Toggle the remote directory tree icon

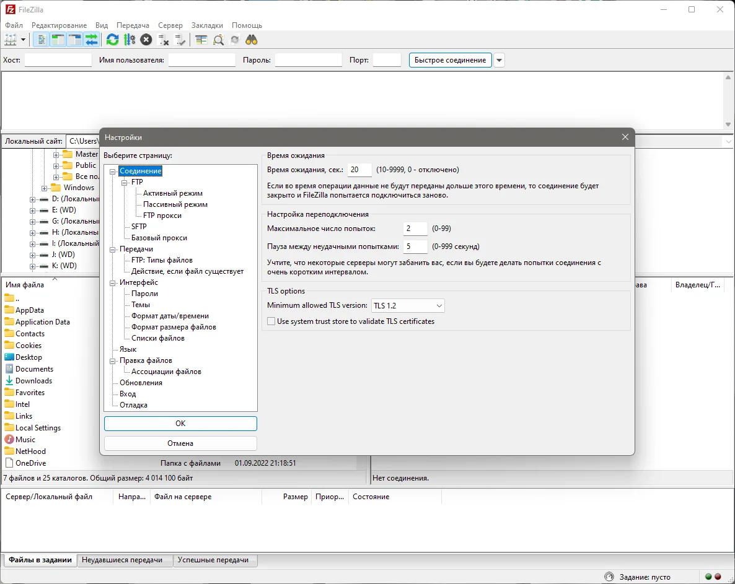(75, 40)
